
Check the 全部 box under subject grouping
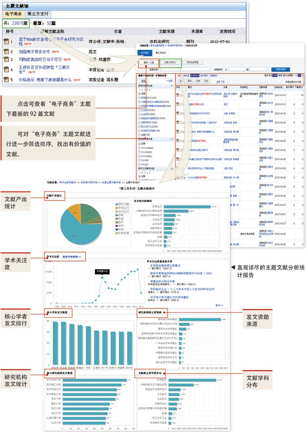click(x=139, y=93)
